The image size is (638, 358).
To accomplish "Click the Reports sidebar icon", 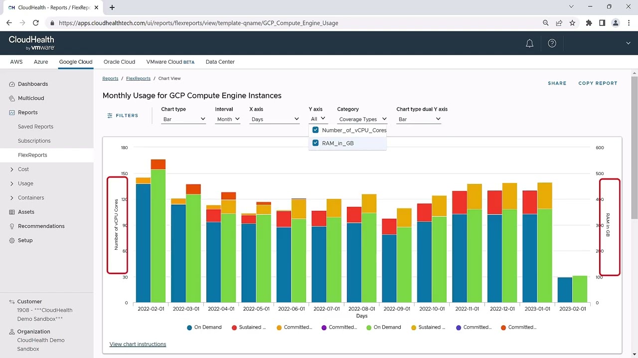I will 12,112.
